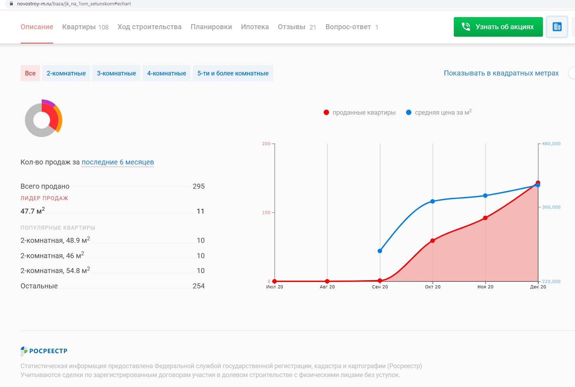
Task: Select 5-ти и более комнатные filter
Action: click(x=233, y=73)
